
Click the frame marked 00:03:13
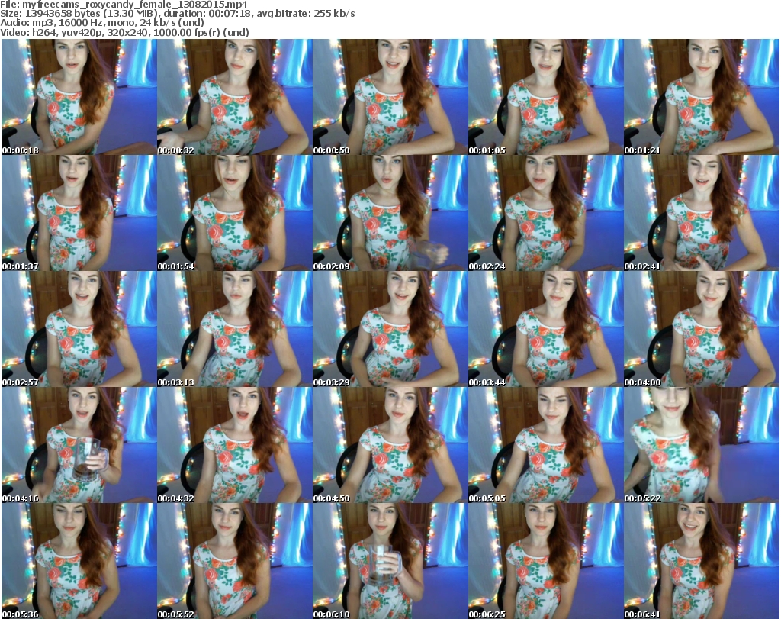[235, 329]
